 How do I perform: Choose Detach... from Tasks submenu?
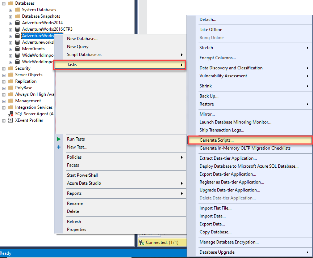[x=250, y=20]
